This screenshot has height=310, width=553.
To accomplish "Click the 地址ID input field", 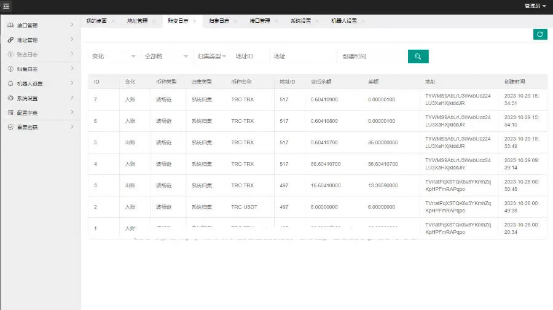I will pyautogui.click(x=251, y=56).
